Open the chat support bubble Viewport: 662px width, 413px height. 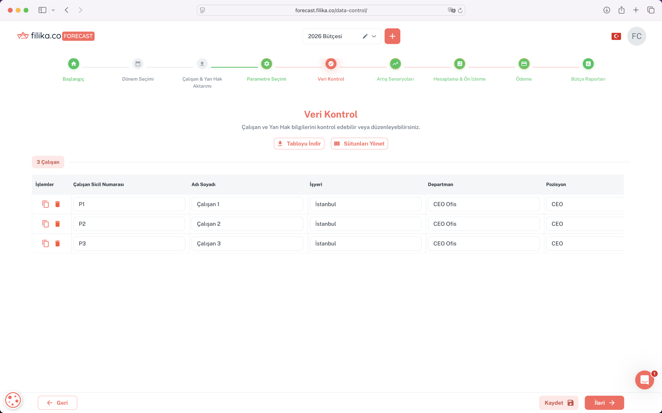[x=644, y=380]
